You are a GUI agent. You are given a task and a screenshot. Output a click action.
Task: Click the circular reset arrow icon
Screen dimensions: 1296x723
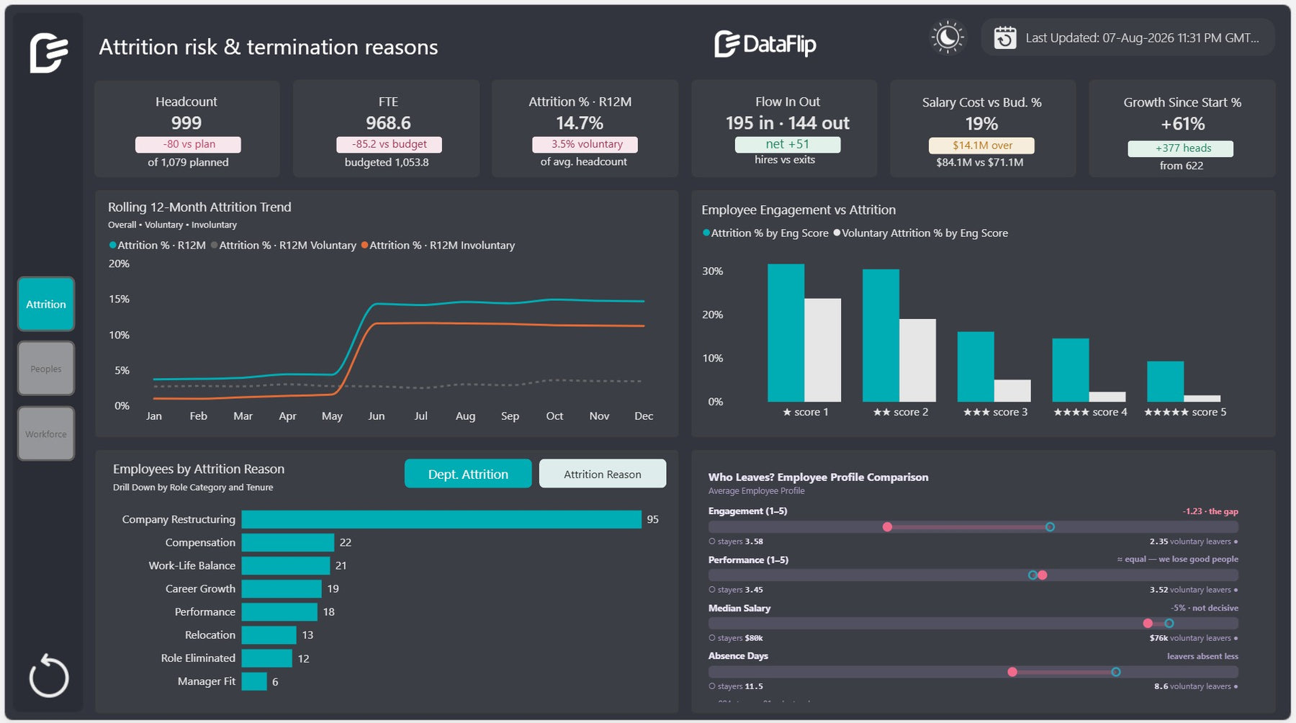click(x=48, y=675)
